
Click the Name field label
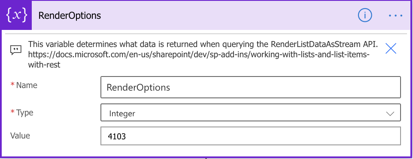click(27, 85)
